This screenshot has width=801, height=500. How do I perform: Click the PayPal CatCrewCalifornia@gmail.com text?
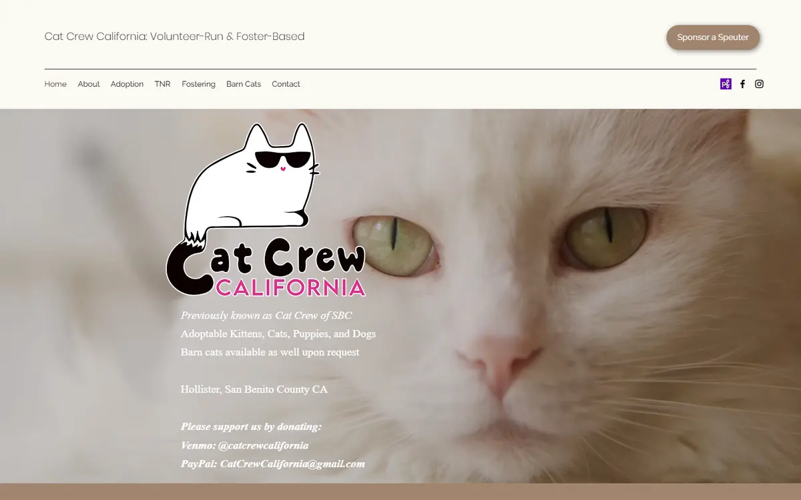coord(273,464)
